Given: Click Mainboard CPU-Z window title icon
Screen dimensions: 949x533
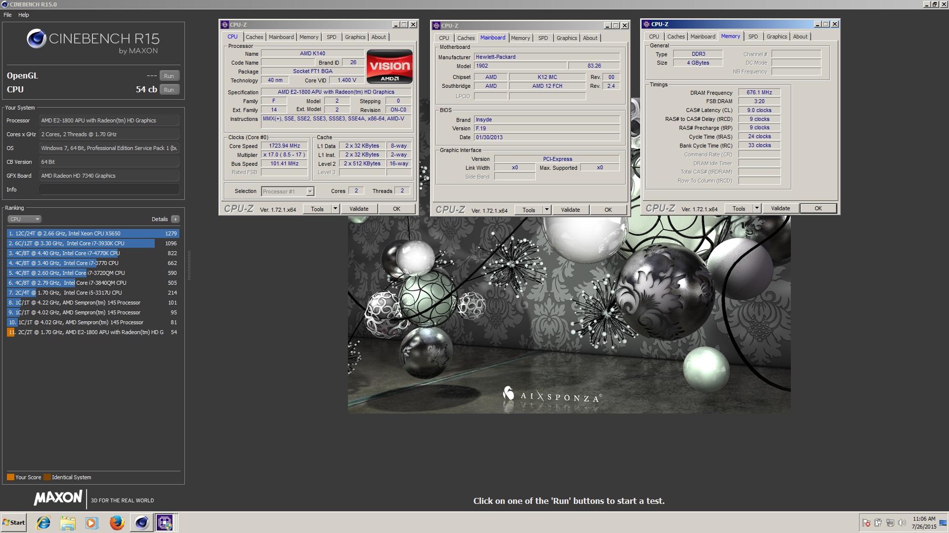Looking at the screenshot, I should coord(436,26).
